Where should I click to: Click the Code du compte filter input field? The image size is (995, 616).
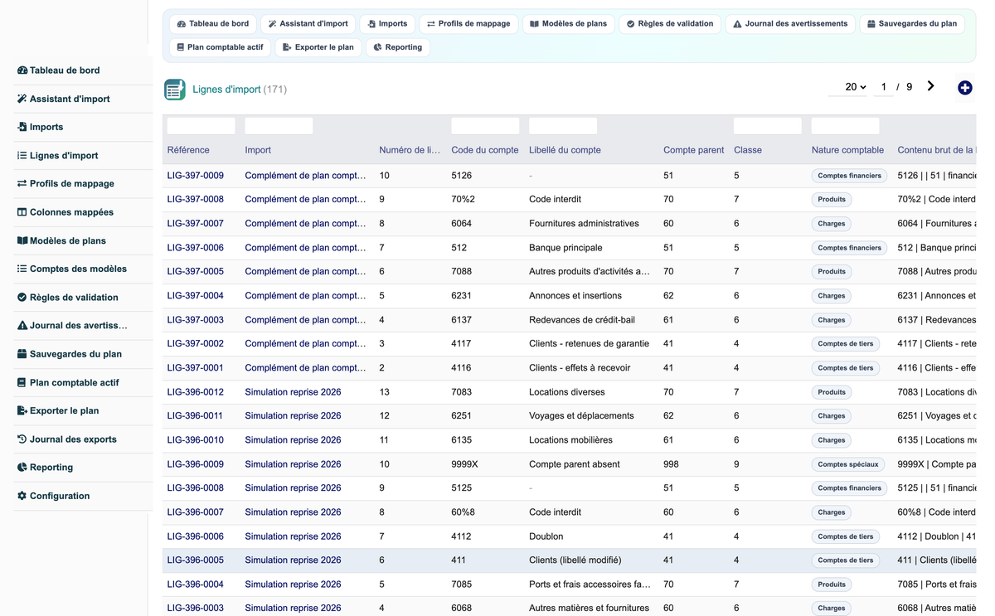click(x=485, y=126)
